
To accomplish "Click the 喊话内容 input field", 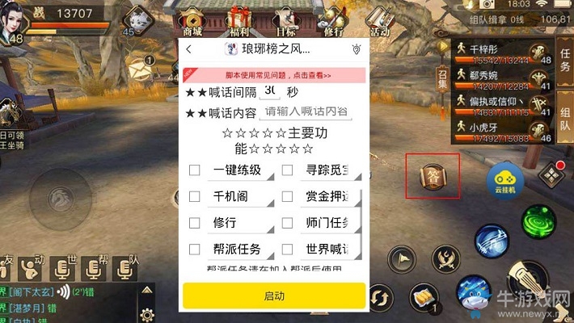I will [306, 112].
